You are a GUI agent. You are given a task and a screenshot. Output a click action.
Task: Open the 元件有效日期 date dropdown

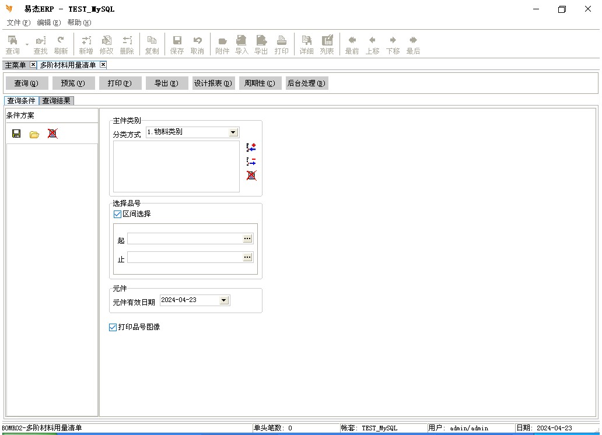click(x=224, y=300)
